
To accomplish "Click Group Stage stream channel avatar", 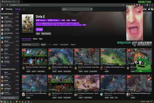I will click(76, 68).
